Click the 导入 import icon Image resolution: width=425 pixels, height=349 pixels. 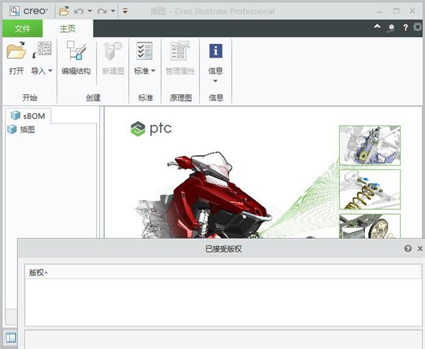(42, 50)
